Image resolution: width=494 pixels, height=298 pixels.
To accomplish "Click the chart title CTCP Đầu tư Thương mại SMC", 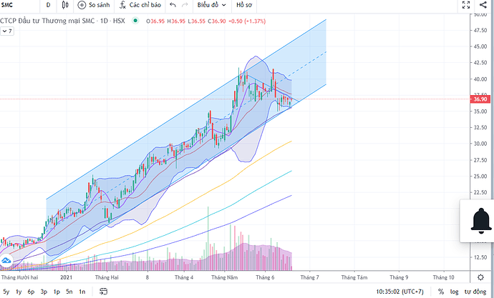I will pyautogui.click(x=47, y=21).
